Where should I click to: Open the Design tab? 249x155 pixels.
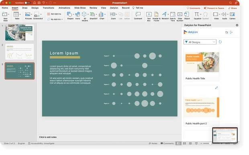pyautogui.click(x=35, y=8)
